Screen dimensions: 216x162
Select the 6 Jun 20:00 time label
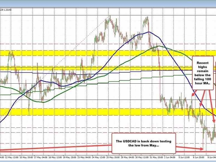199,157
